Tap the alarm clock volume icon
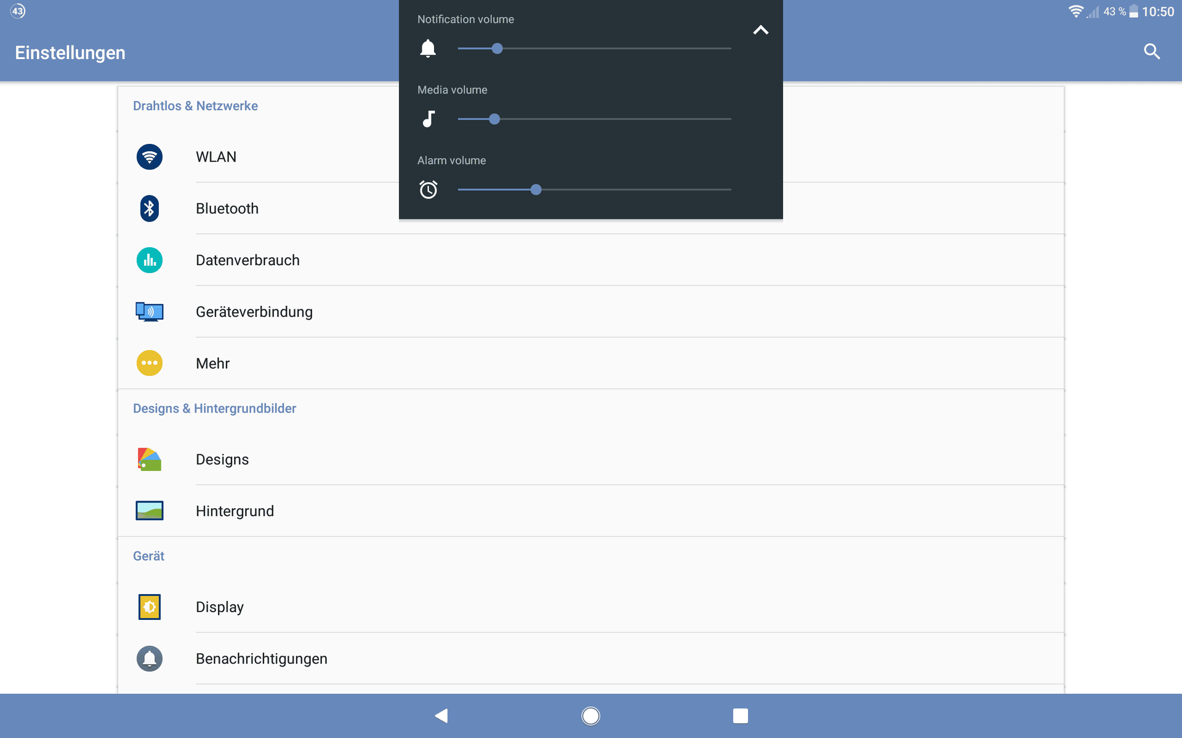The image size is (1182, 738). tap(428, 189)
